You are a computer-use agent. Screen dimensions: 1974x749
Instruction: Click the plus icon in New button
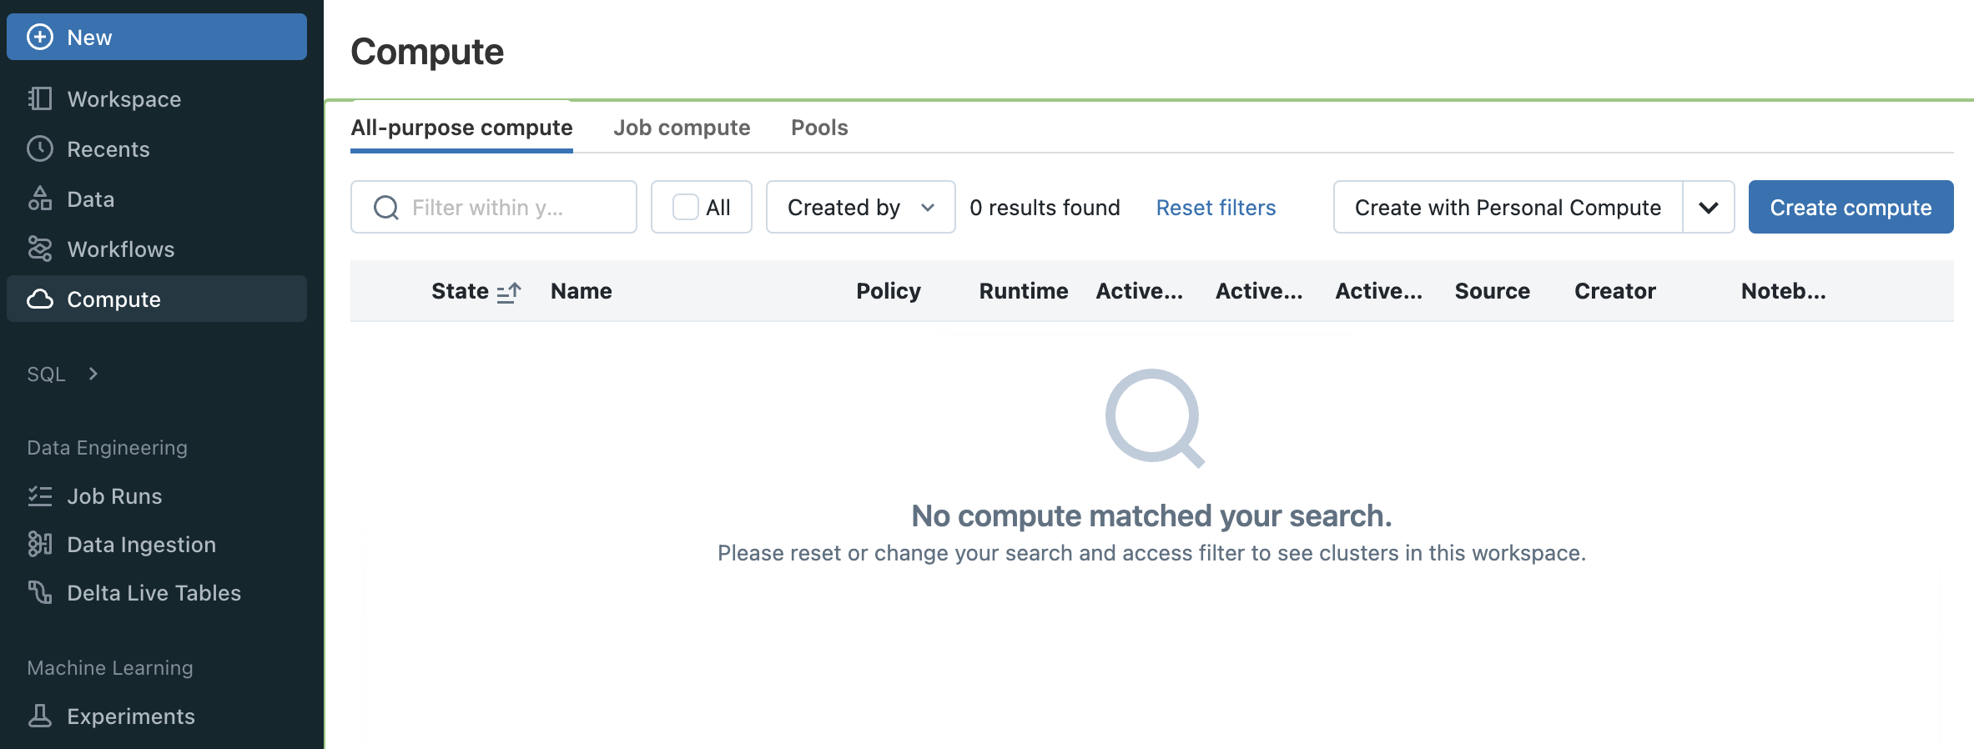pyautogui.click(x=40, y=37)
